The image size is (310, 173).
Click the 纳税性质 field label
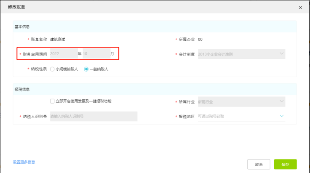39,69
